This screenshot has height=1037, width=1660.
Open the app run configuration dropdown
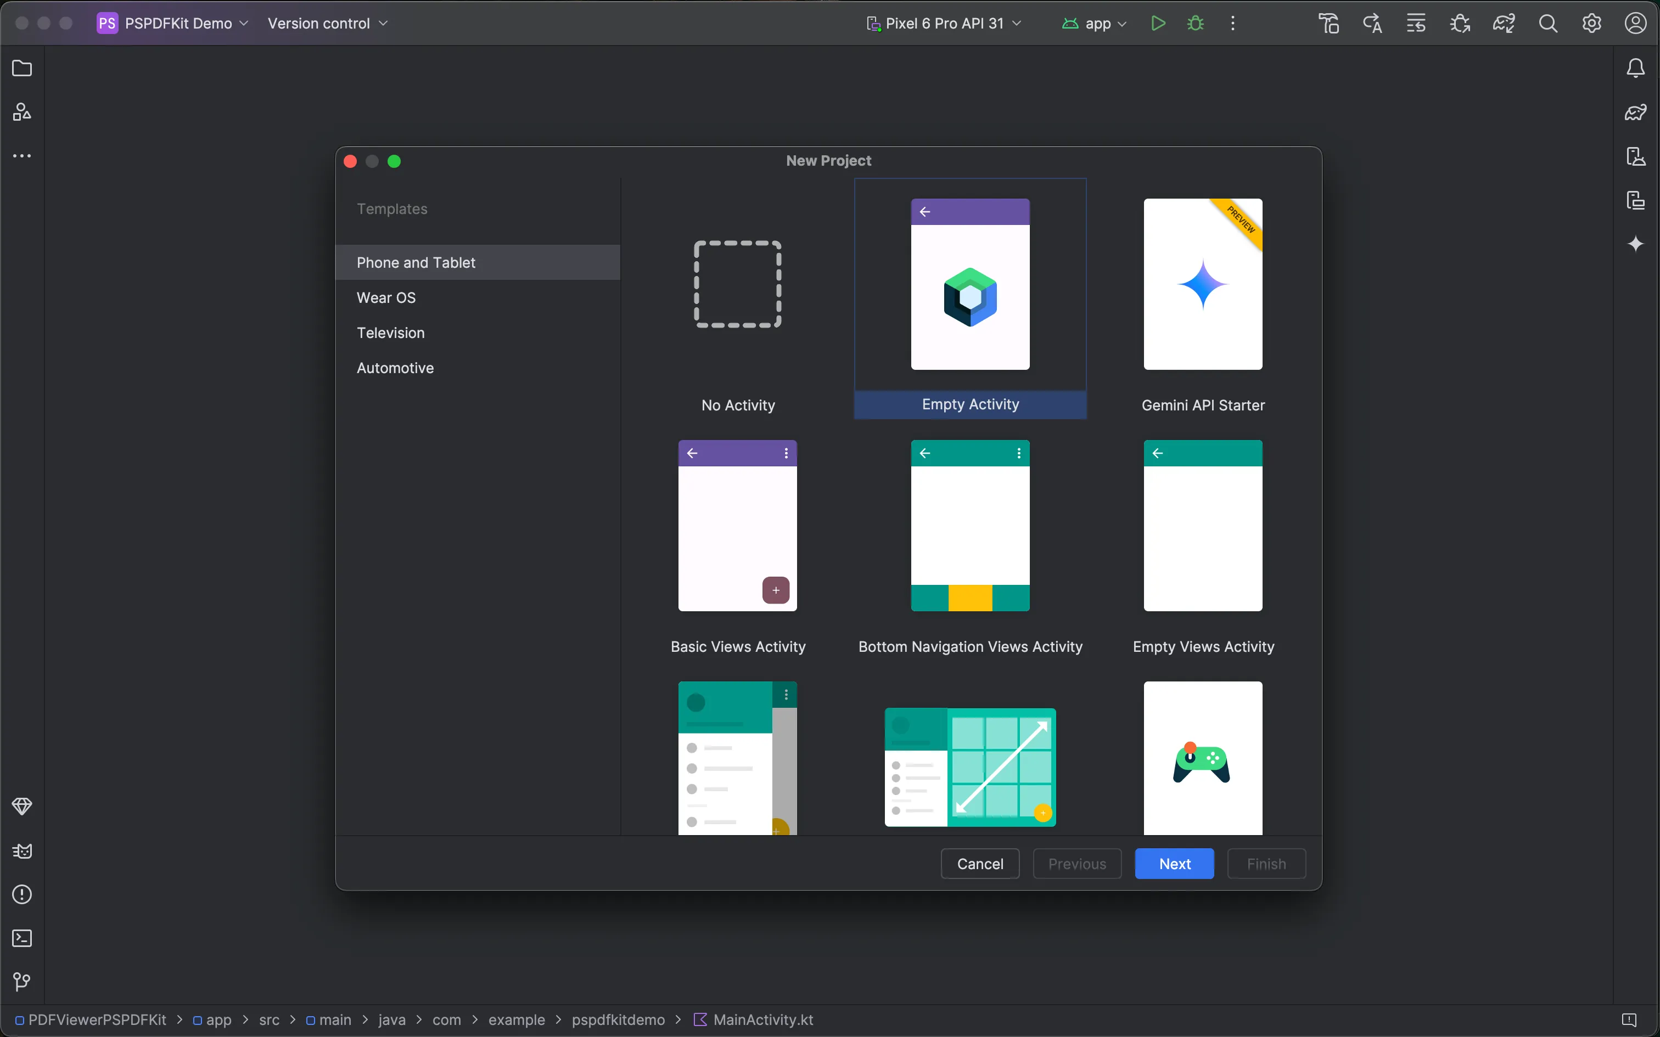coord(1094,22)
